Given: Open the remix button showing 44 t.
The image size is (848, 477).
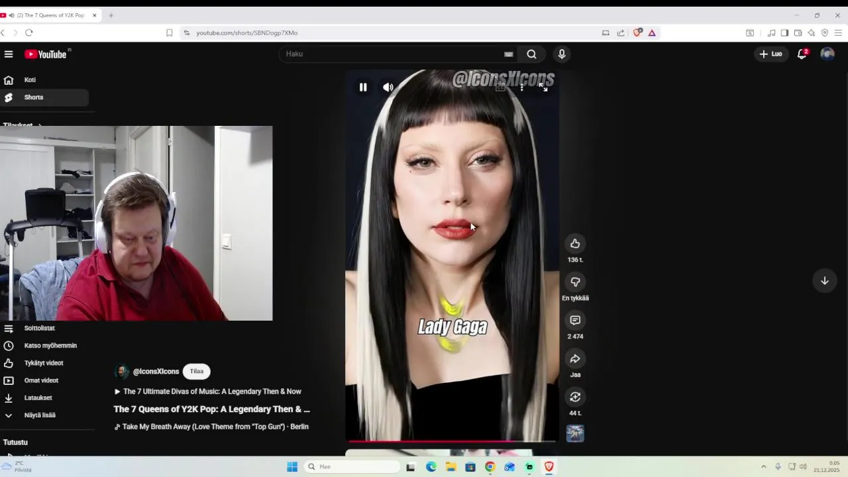Looking at the screenshot, I should click(575, 397).
